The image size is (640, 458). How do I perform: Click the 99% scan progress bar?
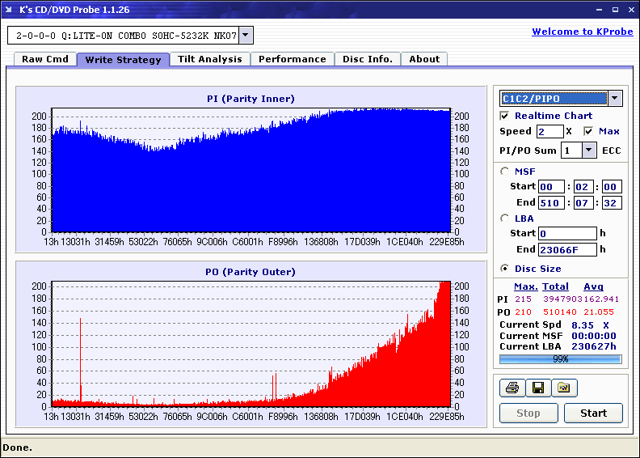[561, 359]
